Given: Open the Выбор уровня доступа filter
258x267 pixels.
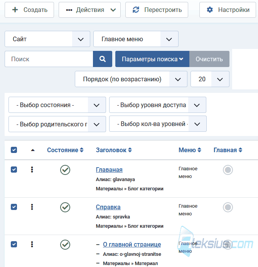Looking at the screenshot, I should [158, 105].
